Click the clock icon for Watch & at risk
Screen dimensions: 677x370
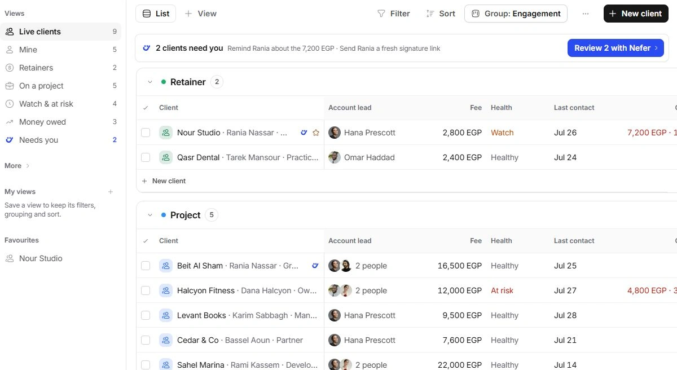click(10, 104)
